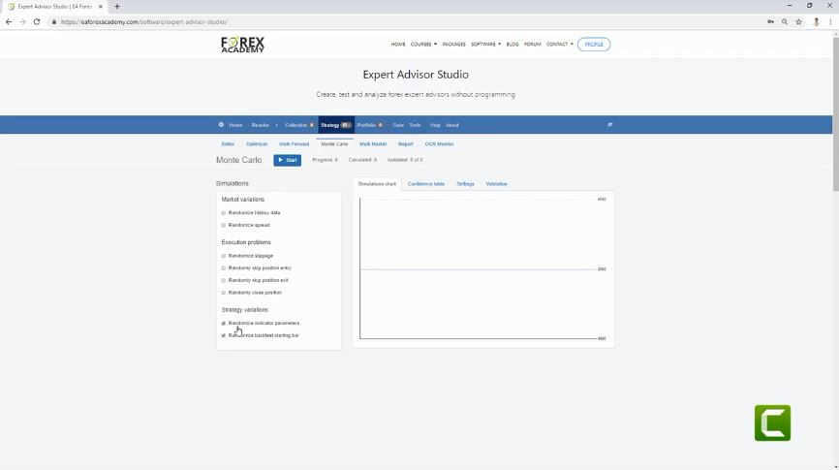Click the chat icon at navbar right
Viewport: 839px width, 470px height.
pyautogui.click(x=609, y=125)
